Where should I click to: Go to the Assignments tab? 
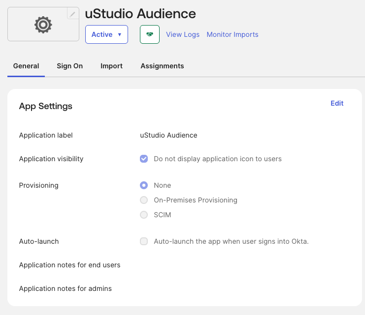(x=162, y=66)
